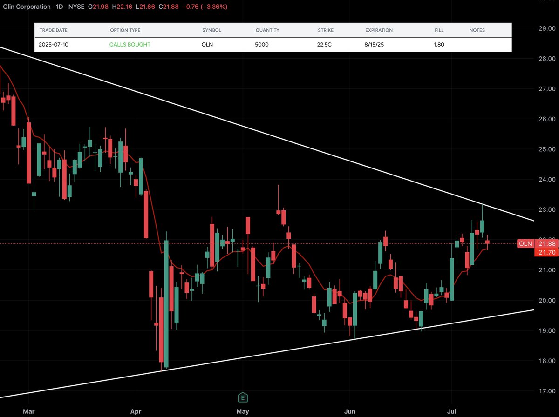Click the TRADE DATE column header

pyautogui.click(x=54, y=30)
